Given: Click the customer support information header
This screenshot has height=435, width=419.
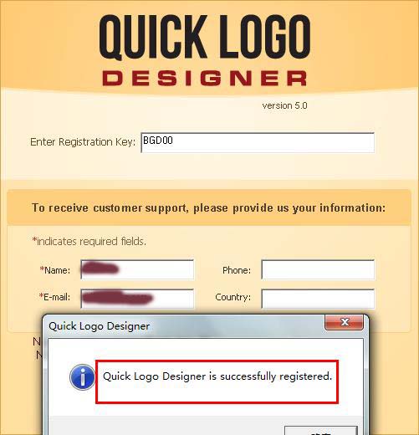Looking at the screenshot, I should pyautogui.click(x=208, y=207).
